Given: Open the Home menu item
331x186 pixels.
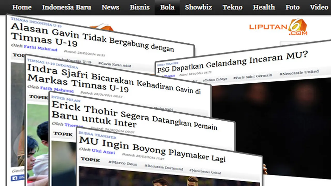Looking at the screenshot, I should (22, 7).
